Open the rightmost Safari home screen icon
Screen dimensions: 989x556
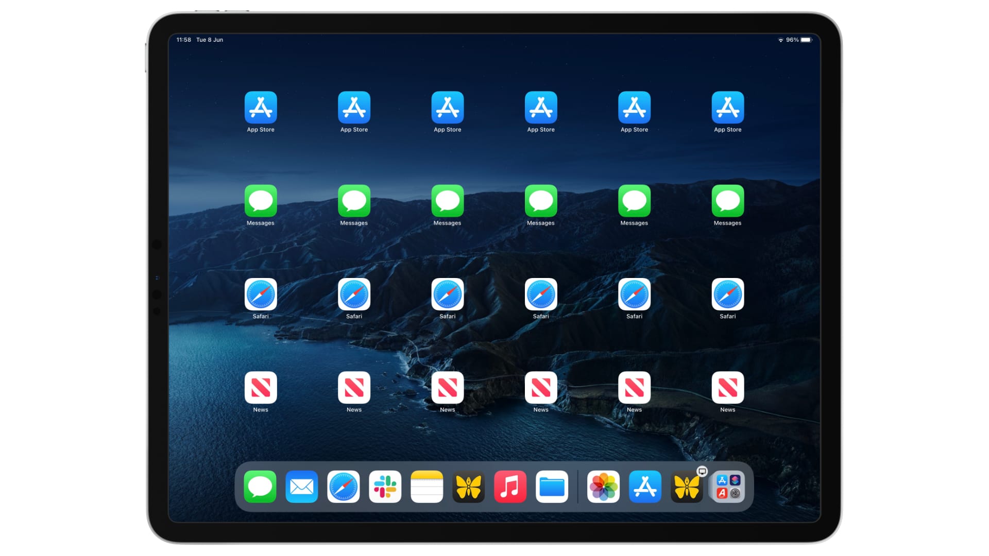click(727, 294)
